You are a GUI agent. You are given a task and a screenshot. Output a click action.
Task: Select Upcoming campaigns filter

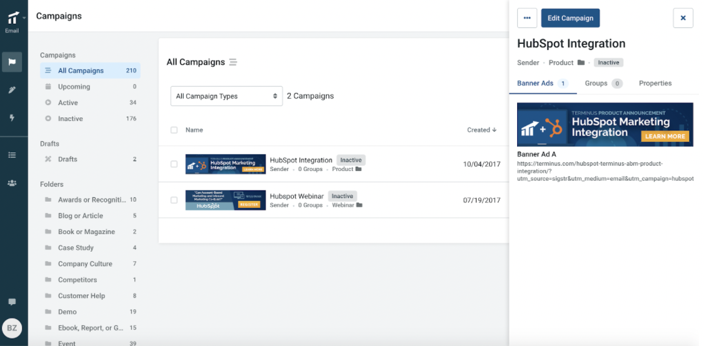point(90,87)
